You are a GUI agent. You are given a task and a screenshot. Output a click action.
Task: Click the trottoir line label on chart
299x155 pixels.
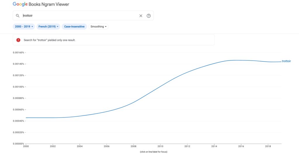(x=286, y=61)
